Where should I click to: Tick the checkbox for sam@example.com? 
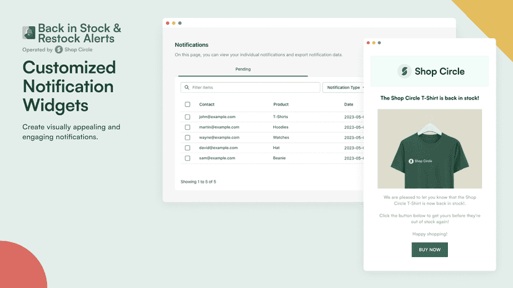(x=188, y=158)
